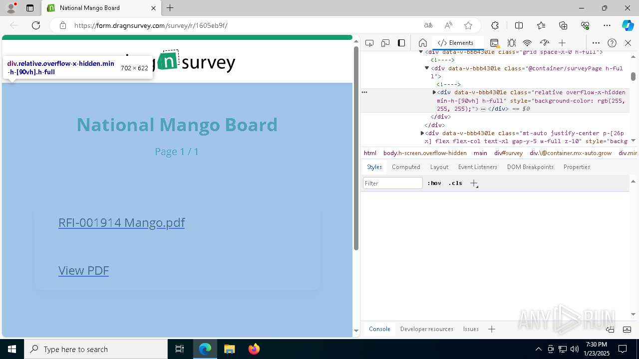Click the address bar URL

click(x=151, y=25)
